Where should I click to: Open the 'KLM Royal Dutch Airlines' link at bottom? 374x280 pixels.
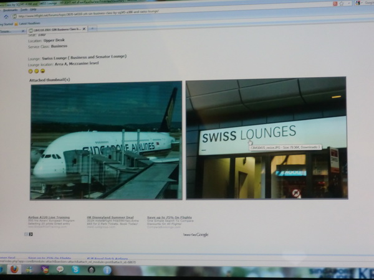coord(107,259)
